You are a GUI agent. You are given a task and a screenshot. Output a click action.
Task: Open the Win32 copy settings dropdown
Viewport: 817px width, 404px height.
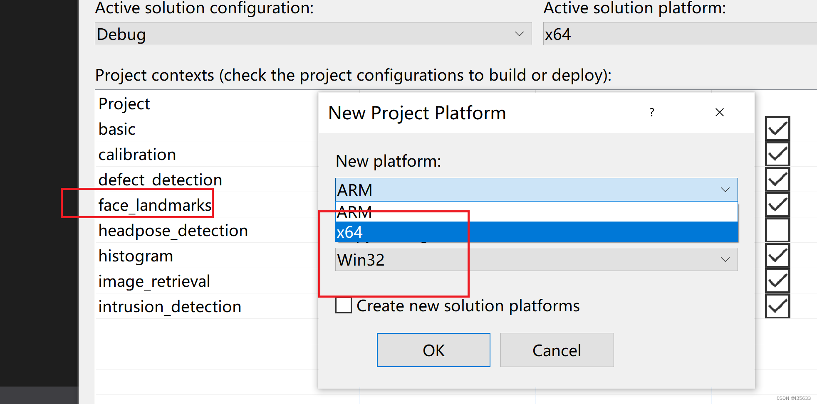[725, 259]
